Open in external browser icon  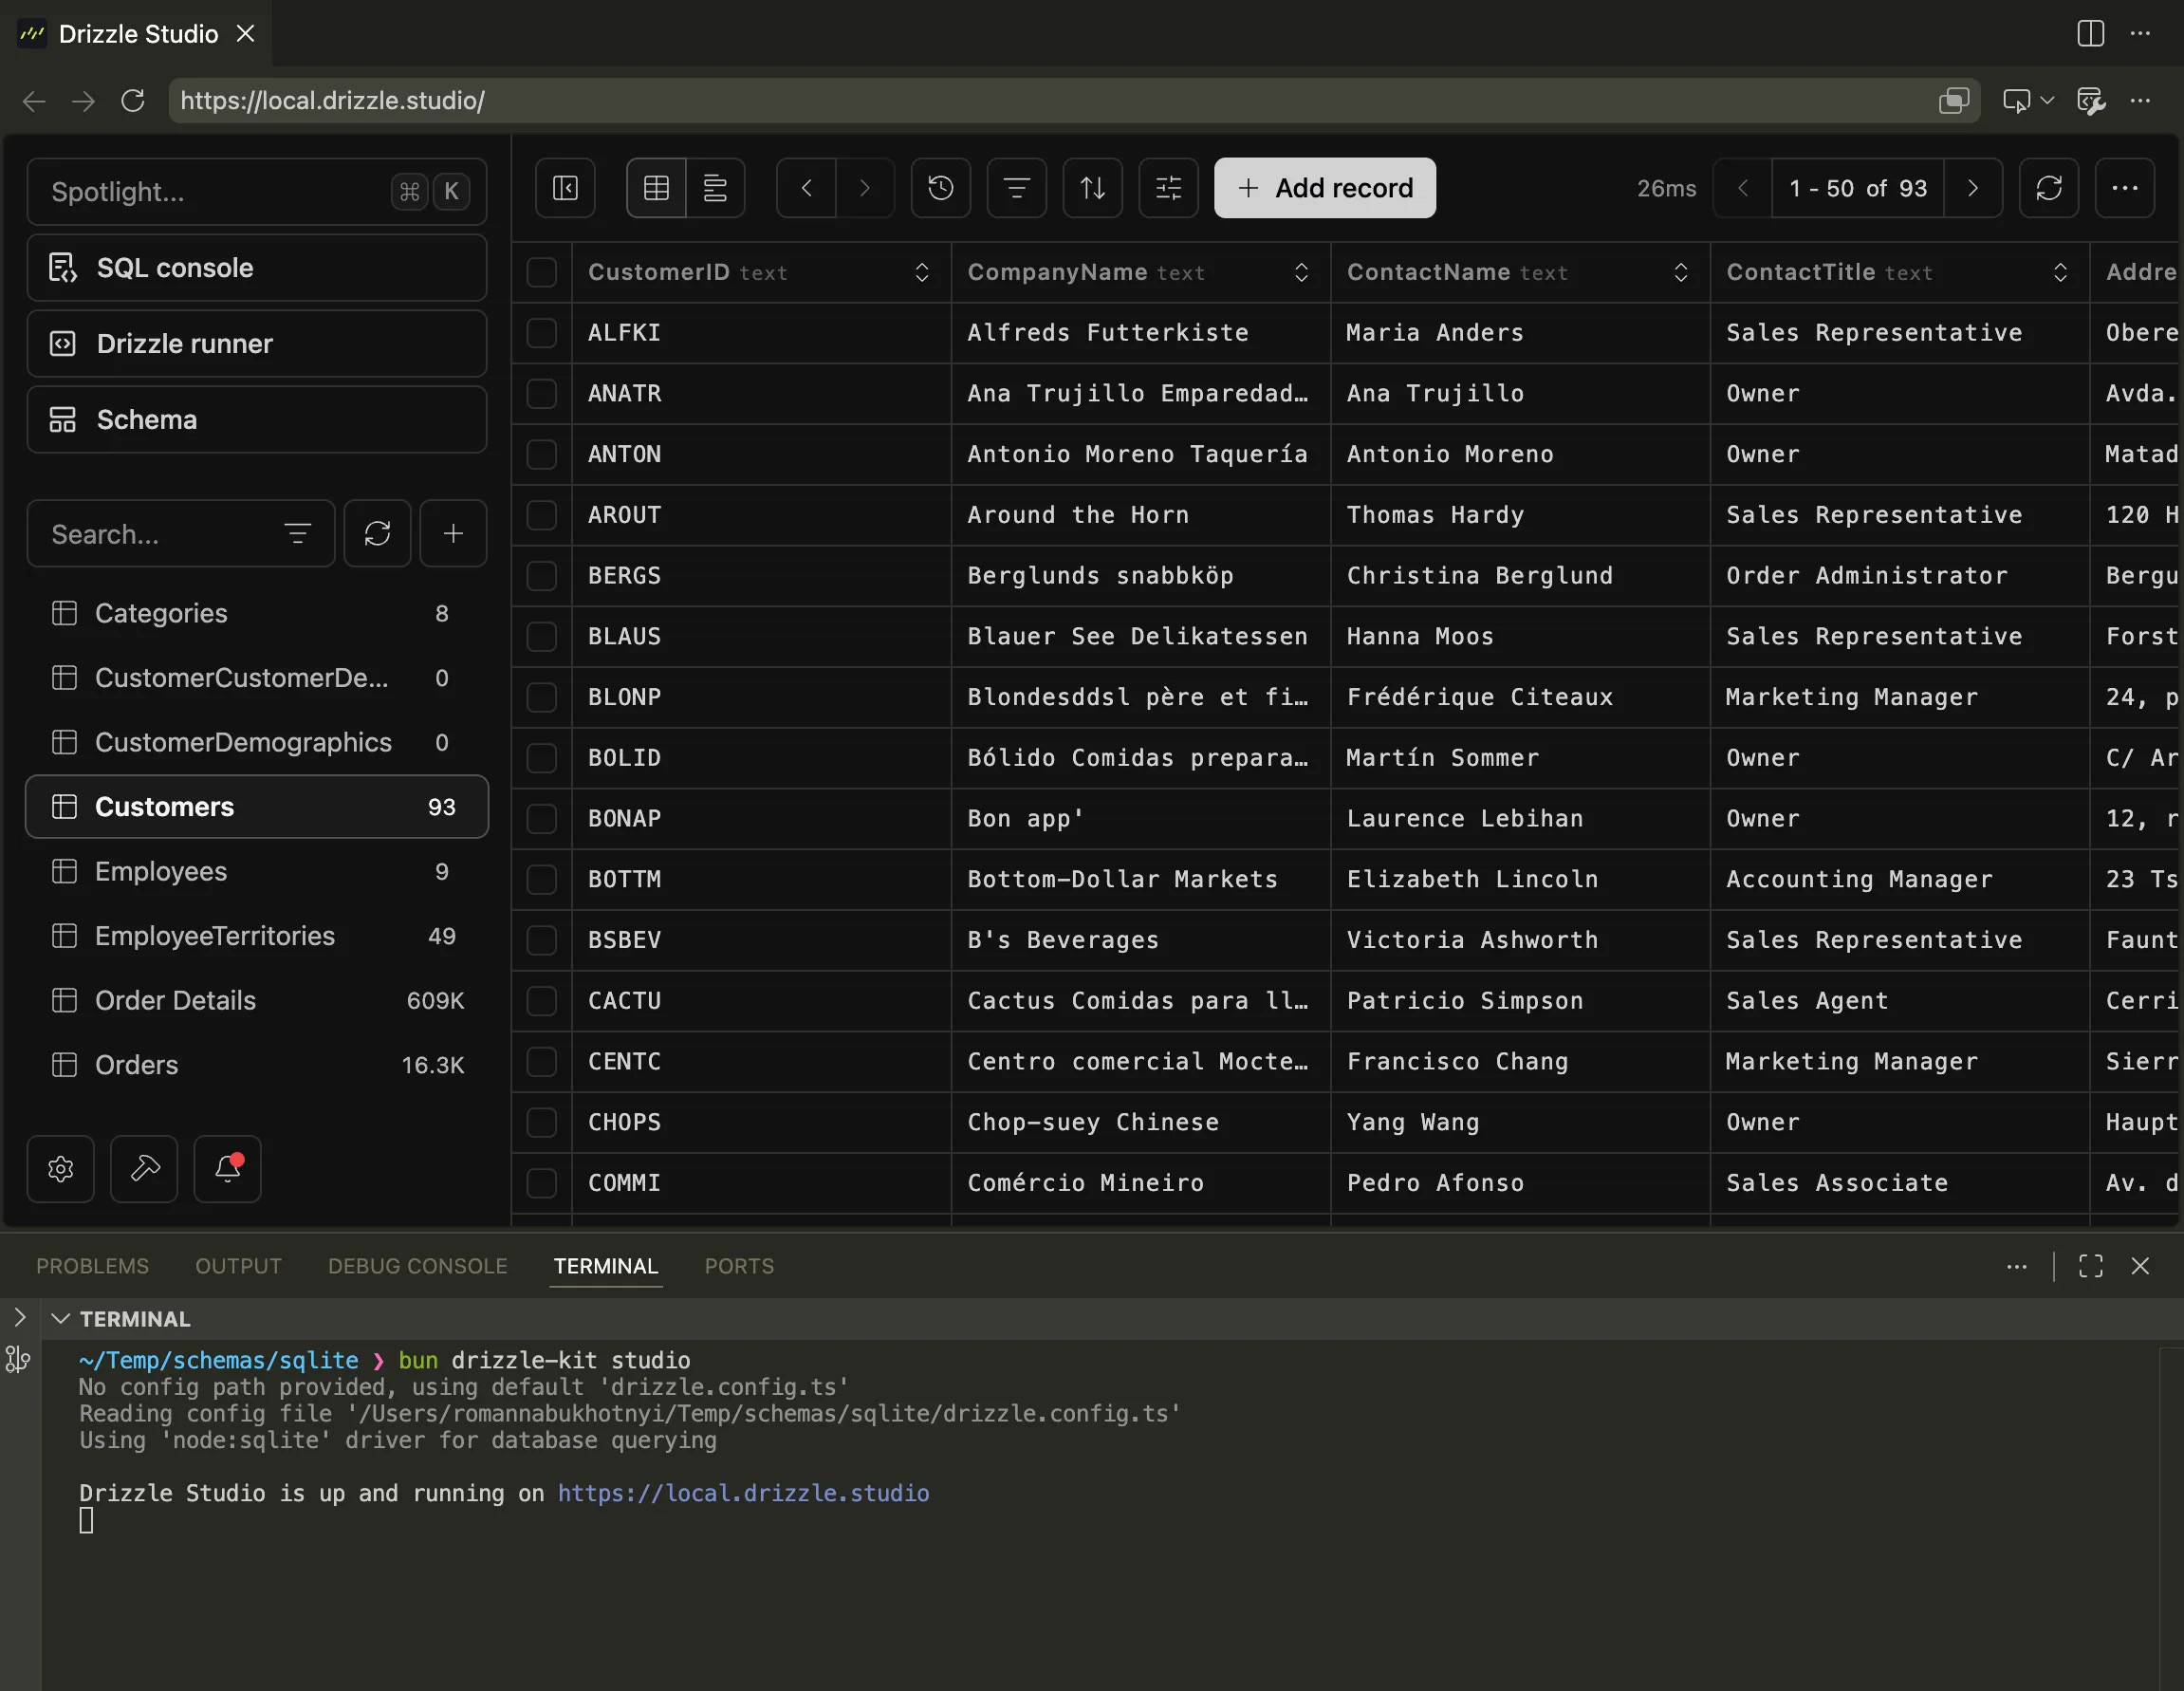pos(1953,101)
